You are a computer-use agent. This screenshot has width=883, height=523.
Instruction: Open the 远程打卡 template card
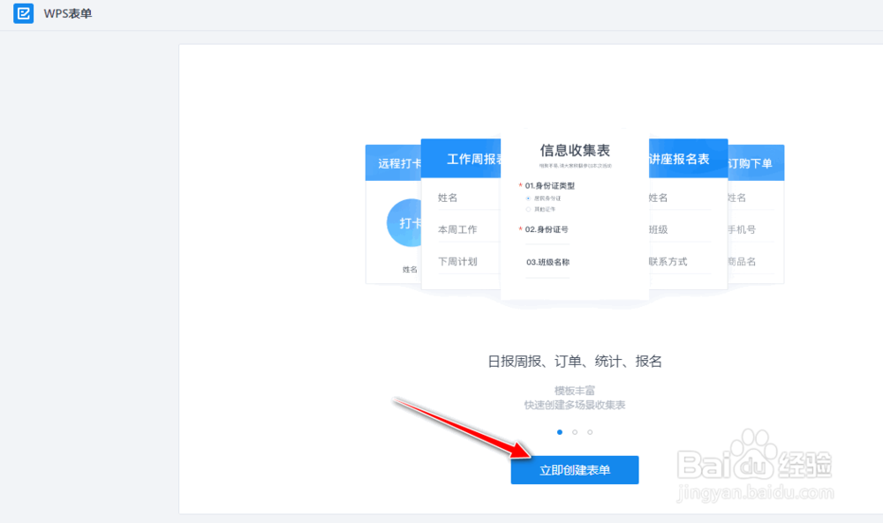(394, 213)
